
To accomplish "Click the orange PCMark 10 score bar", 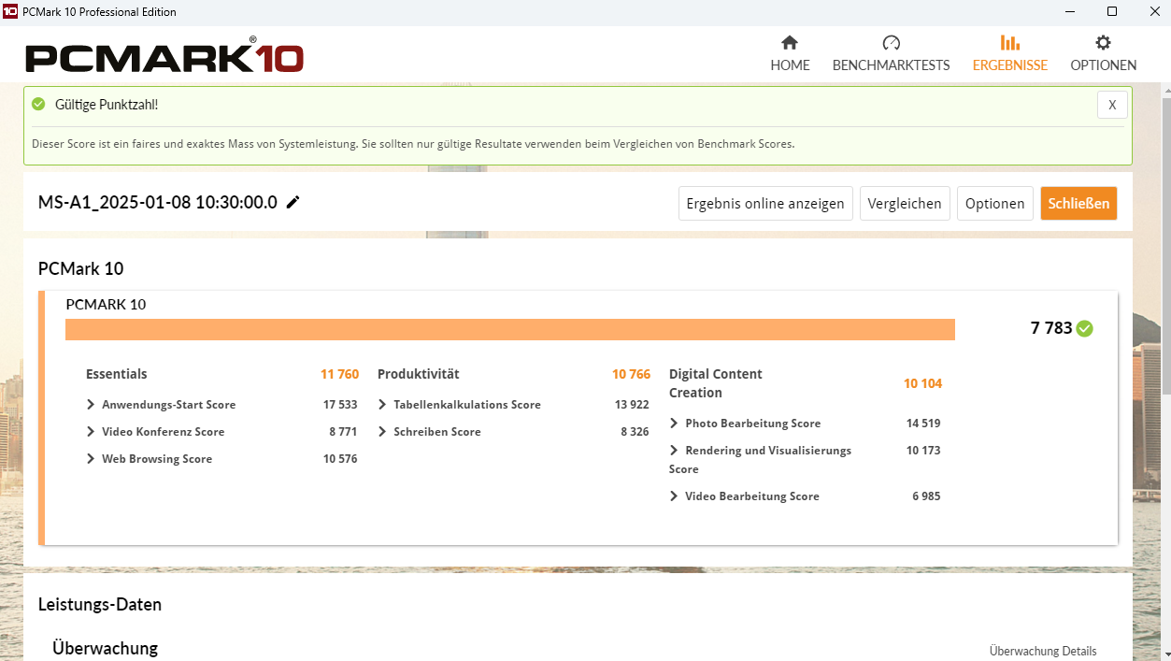I will tap(510, 329).
